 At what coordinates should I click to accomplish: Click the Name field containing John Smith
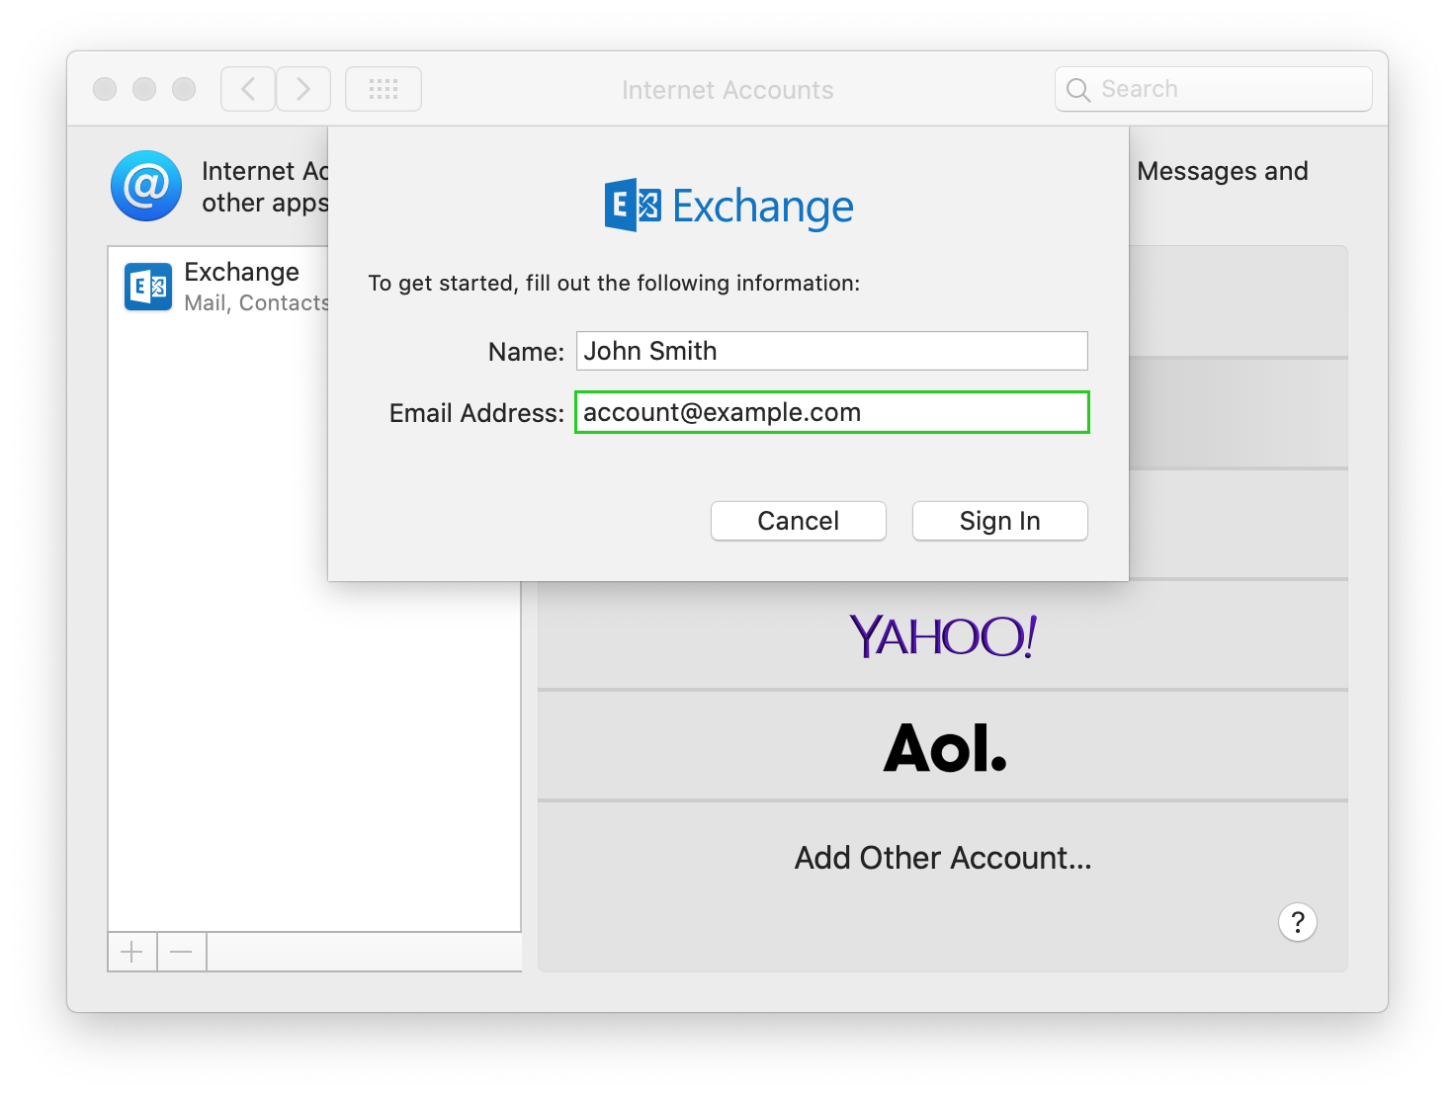(x=831, y=351)
